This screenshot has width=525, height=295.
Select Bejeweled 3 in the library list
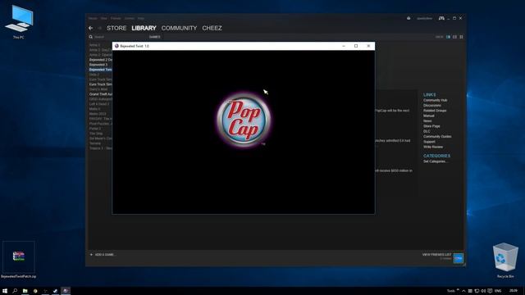tap(98, 65)
